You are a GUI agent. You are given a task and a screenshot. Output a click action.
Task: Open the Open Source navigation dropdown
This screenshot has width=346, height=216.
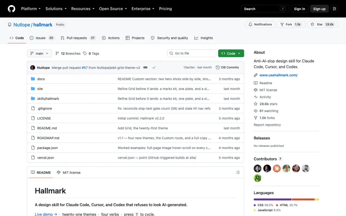113,9
